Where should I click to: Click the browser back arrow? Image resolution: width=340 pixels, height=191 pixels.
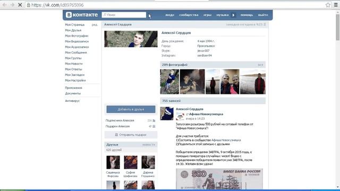(x=5, y=5)
